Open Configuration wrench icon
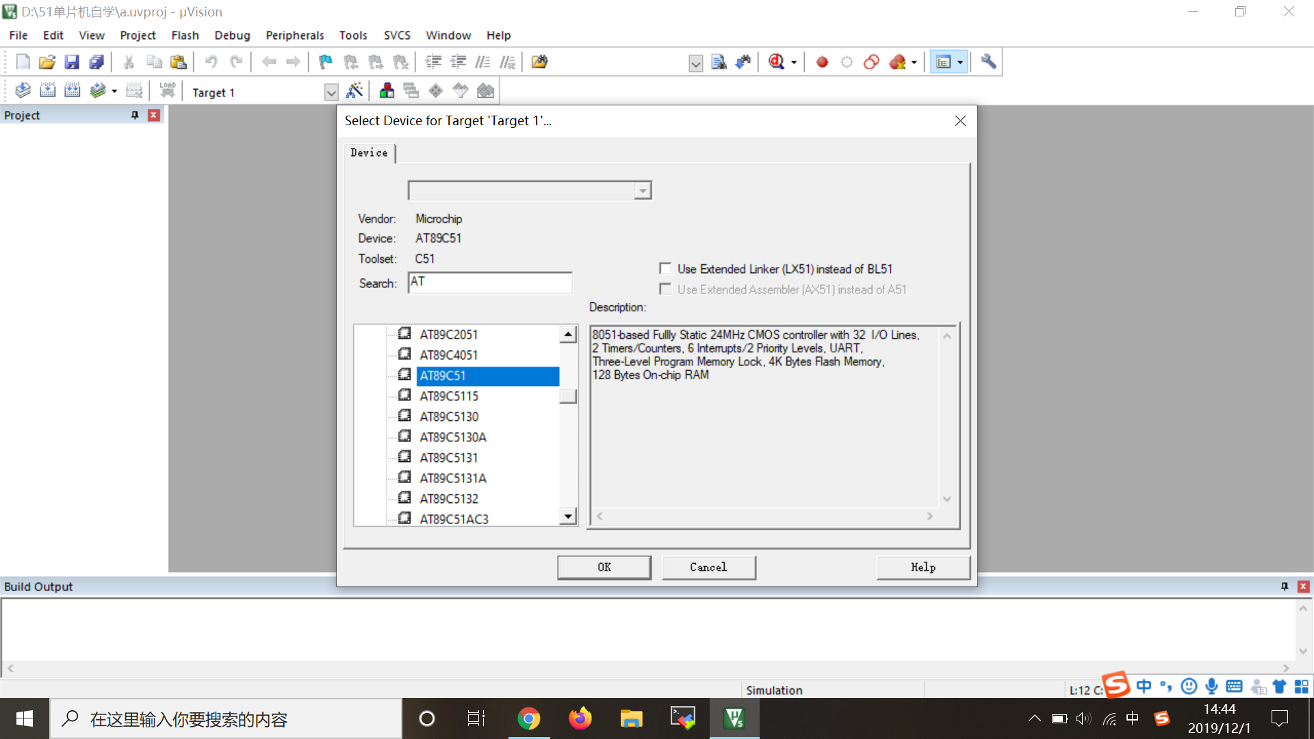1314x739 pixels. click(x=988, y=62)
